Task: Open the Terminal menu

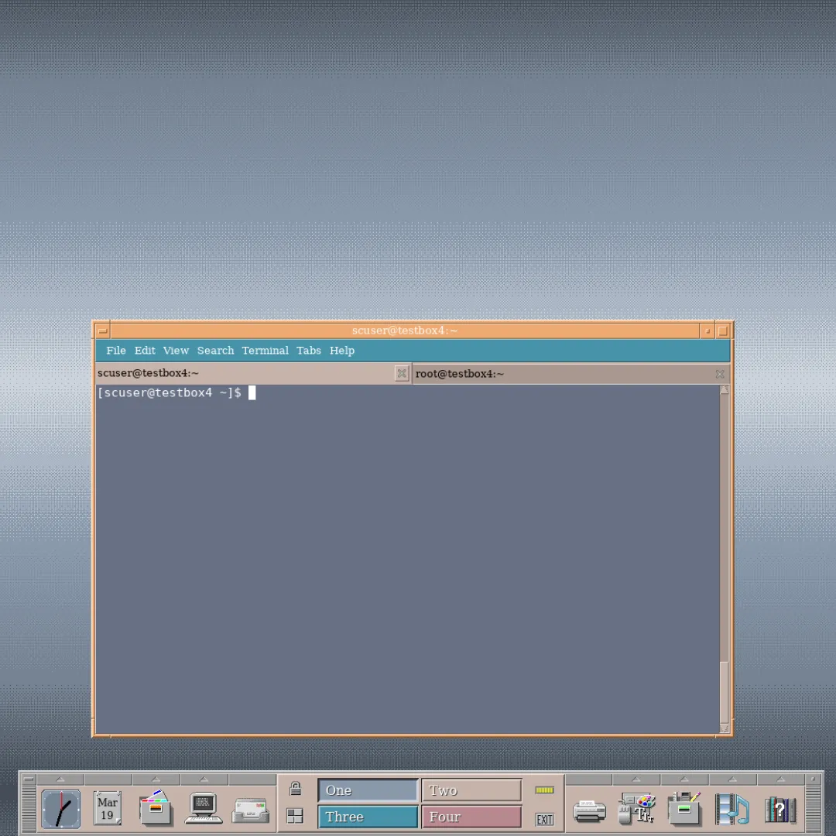Action: [265, 350]
